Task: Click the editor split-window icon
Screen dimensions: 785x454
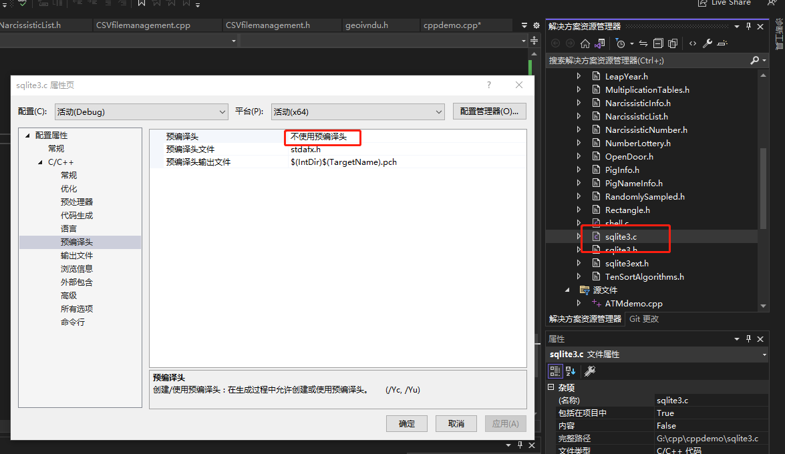Action: (x=534, y=41)
